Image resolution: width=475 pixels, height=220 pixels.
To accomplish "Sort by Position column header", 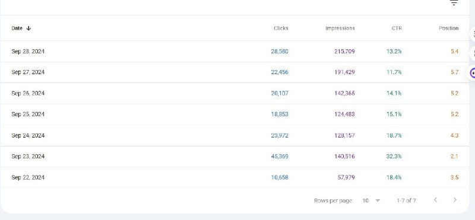I will [x=449, y=28].
